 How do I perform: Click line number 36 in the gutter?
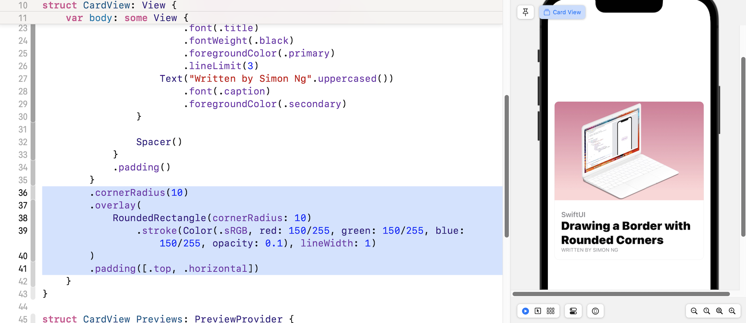23,193
